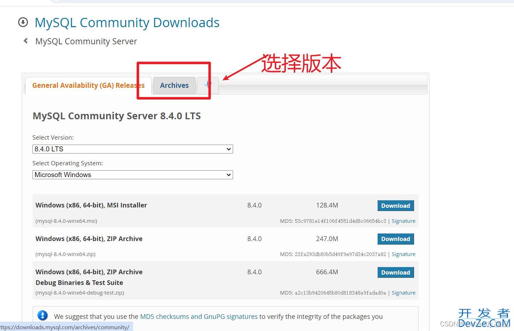This screenshot has width=514, height=331.
Task: Open Signature link for the debug-test zip
Action: click(403, 293)
